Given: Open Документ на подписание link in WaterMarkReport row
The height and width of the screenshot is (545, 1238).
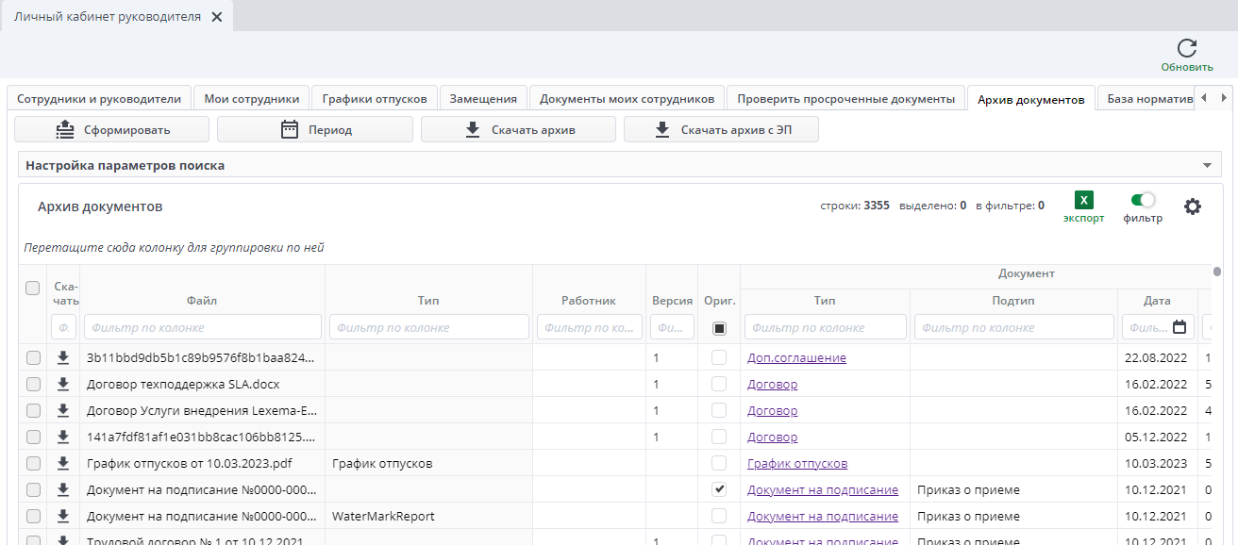Looking at the screenshot, I should click(823, 516).
